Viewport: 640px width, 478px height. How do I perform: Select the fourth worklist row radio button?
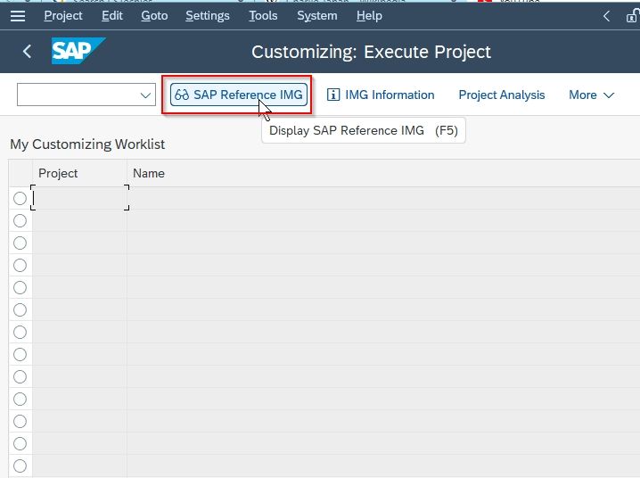[x=20, y=266]
